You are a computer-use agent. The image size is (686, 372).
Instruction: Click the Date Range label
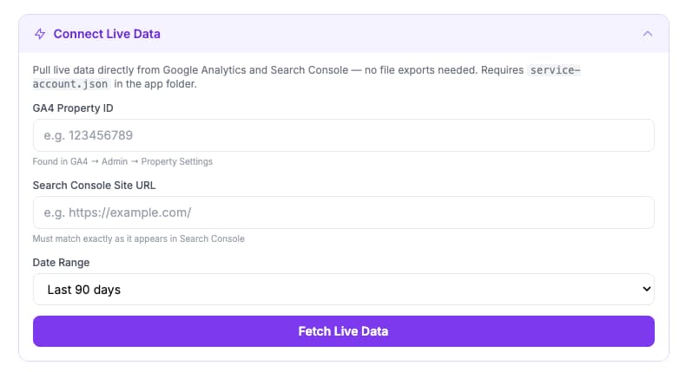tap(62, 262)
